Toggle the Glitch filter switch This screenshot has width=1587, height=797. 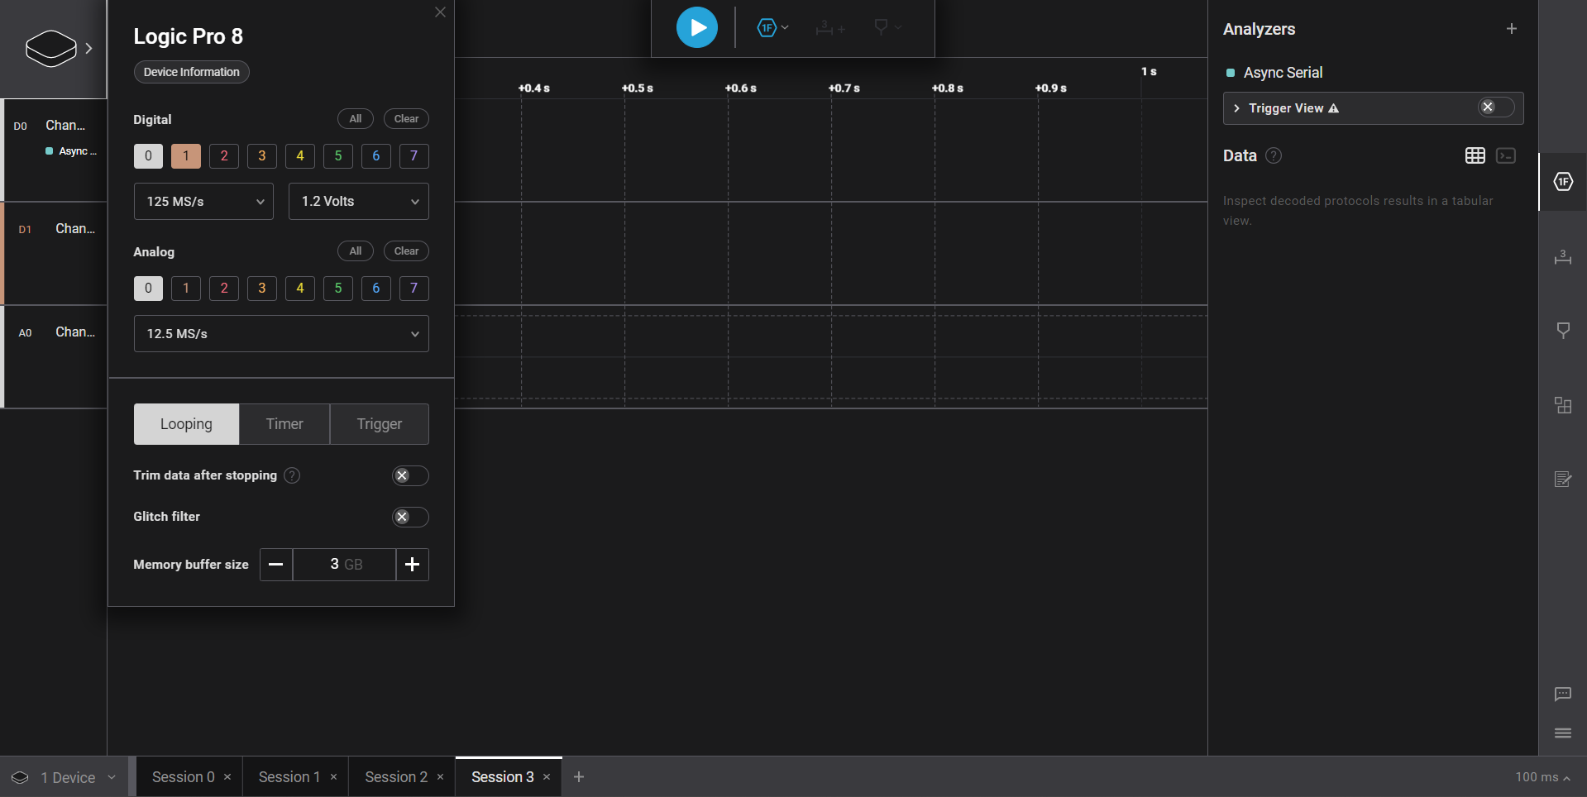(410, 517)
